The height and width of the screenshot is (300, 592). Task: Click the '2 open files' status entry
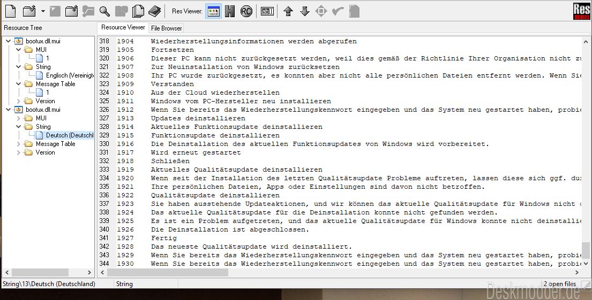click(x=560, y=284)
